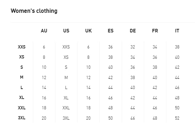195x130 pixels.
Task: Click DE size 32 cell
Action: click(x=133, y=47)
